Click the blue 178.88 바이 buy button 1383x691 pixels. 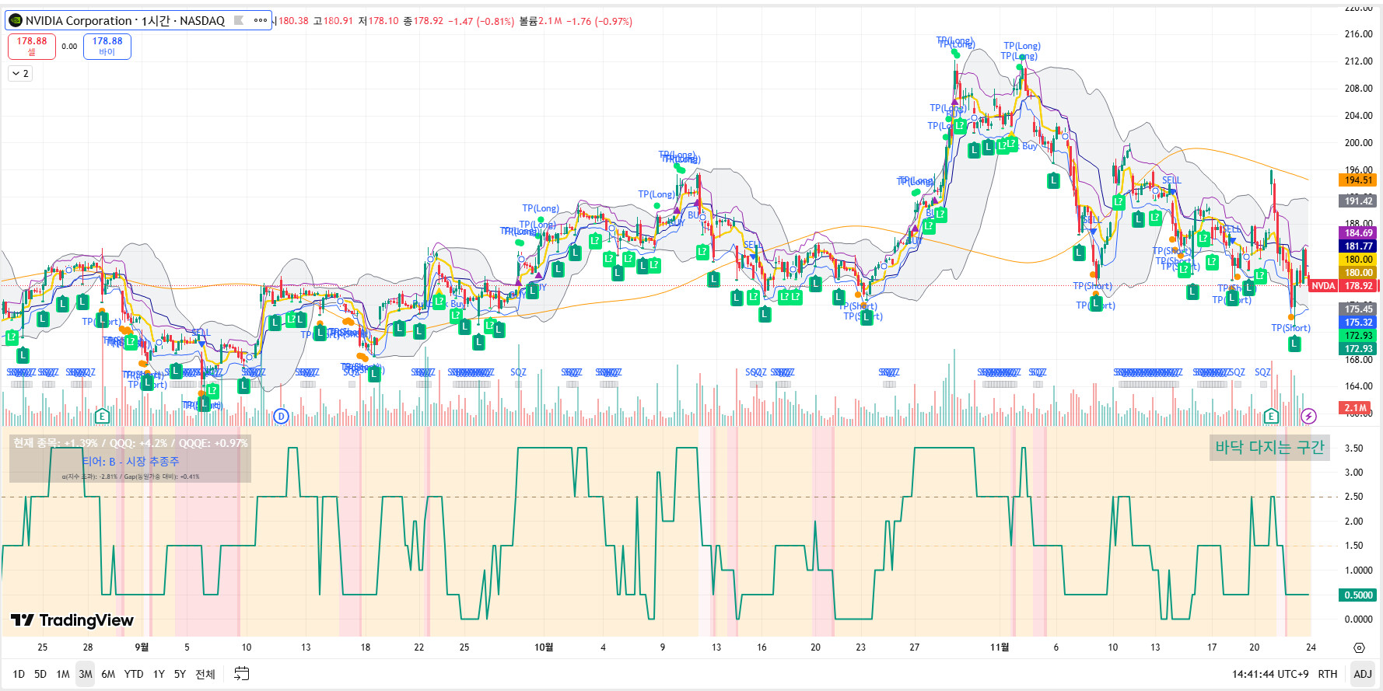(107, 46)
